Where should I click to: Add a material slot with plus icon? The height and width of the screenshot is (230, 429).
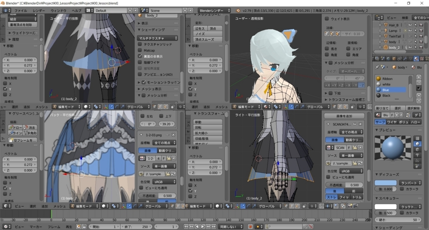pyautogui.click(x=419, y=77)
